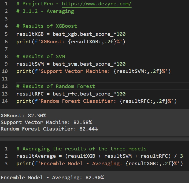Click the print Random Forest Classifier line
Viewport: 189px width, 183px height.
[97, 101]
